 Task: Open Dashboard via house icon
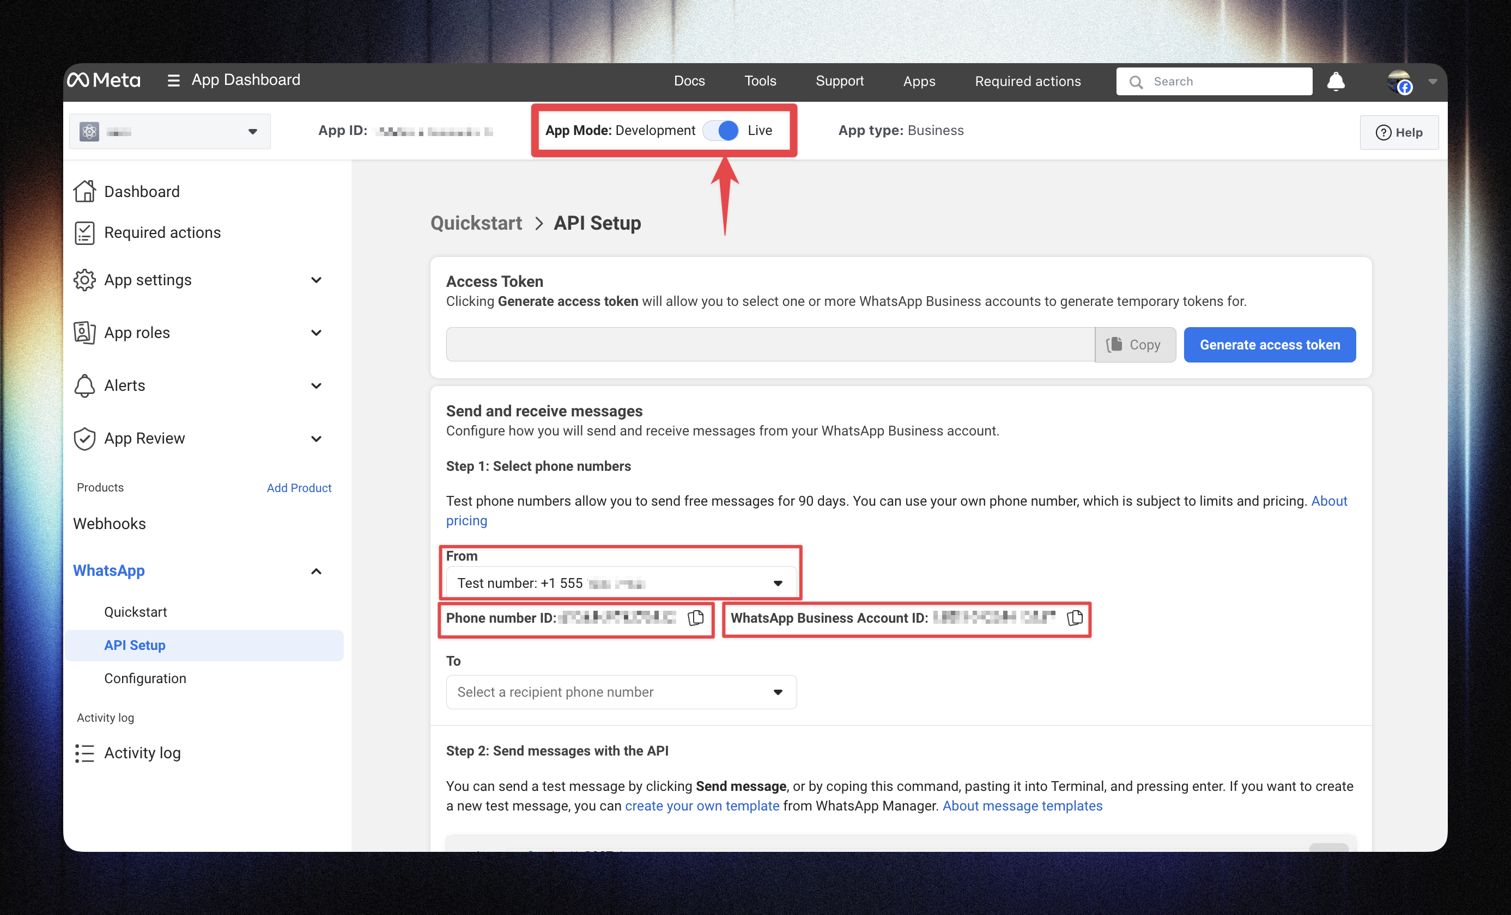tap(84, 192)
